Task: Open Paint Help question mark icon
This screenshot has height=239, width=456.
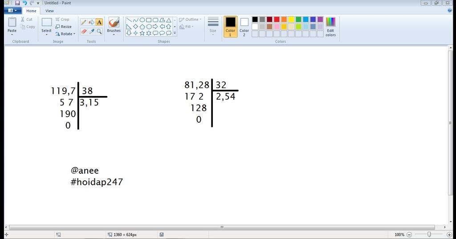Action: click(450, 11)
